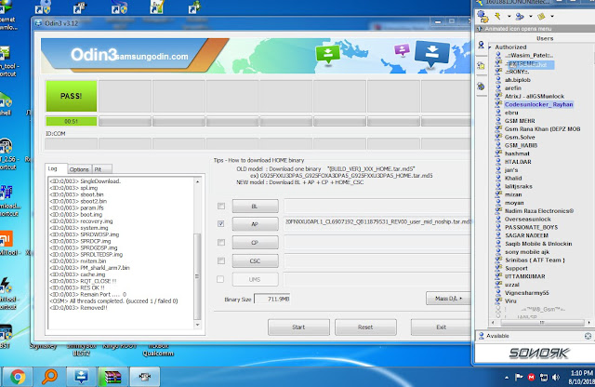Select user Nadim Raza Electronics

(539, 211)
